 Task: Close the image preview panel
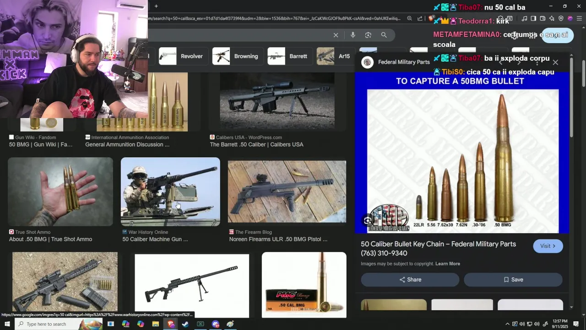(555, 62)
